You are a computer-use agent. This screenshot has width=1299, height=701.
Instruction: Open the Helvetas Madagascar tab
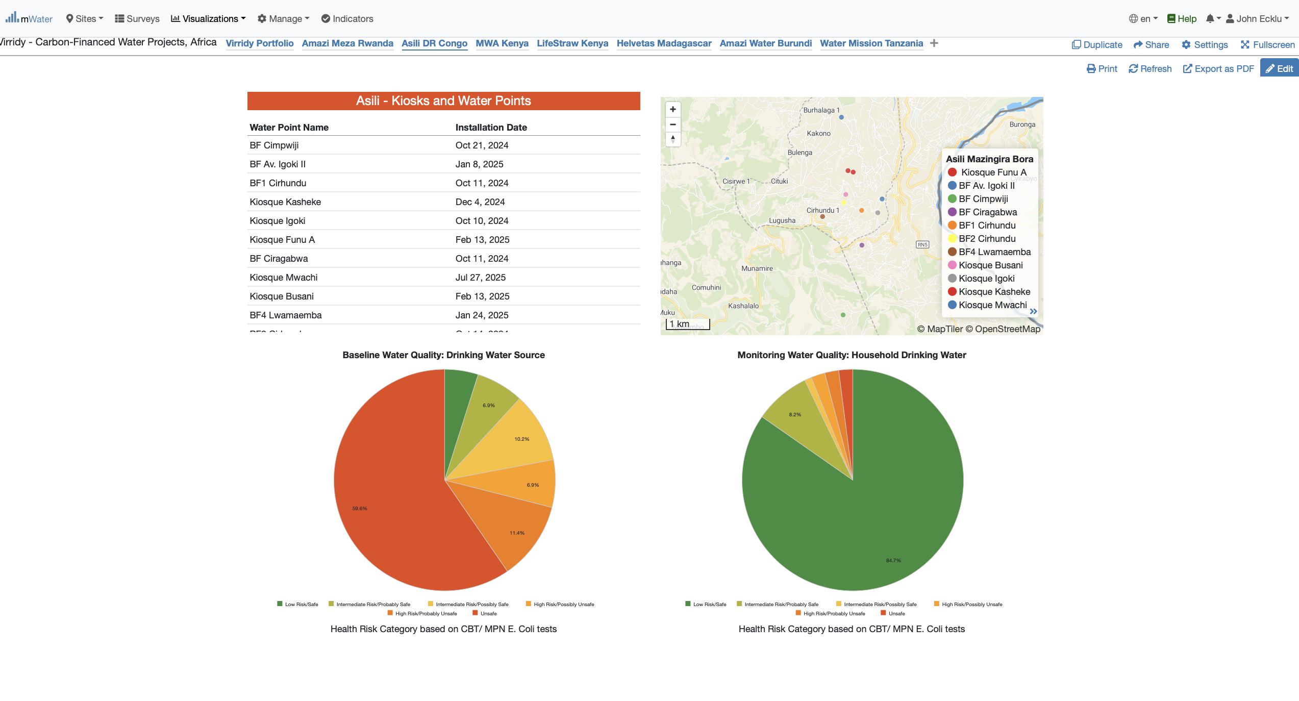[664, 43]
